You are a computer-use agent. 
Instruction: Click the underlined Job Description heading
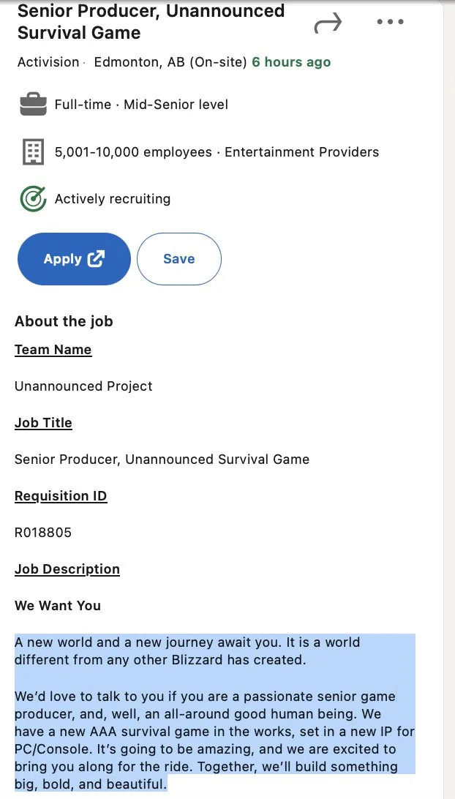[x=67, y=569]
